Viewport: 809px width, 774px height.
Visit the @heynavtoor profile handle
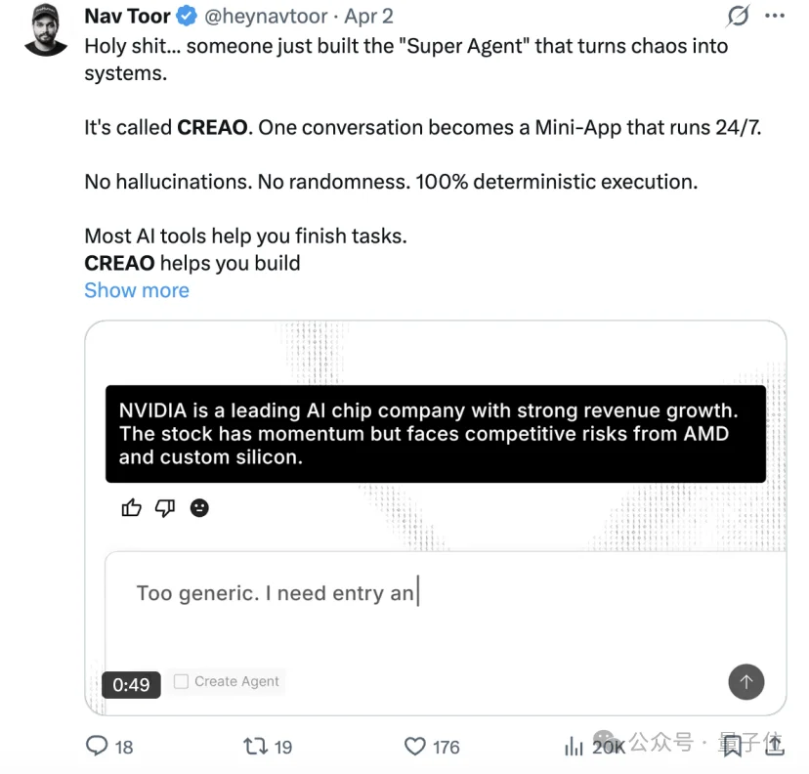(266, 16)
